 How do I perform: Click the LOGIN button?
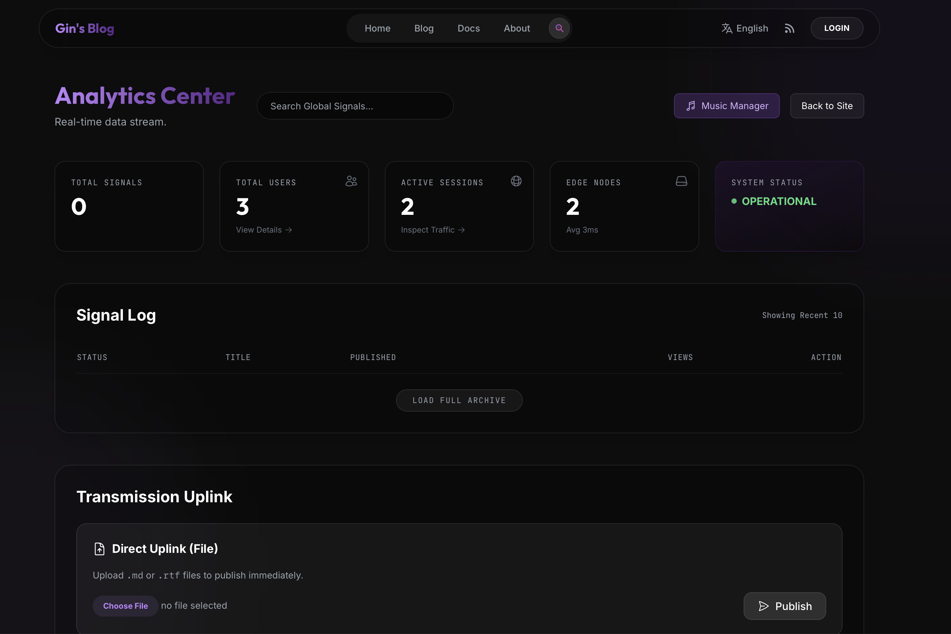[x=837, y=28]
